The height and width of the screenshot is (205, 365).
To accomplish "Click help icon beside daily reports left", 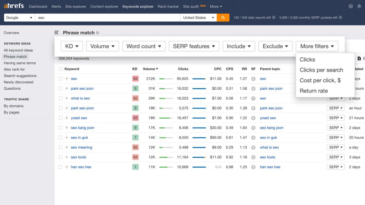I will click(274, 17).
